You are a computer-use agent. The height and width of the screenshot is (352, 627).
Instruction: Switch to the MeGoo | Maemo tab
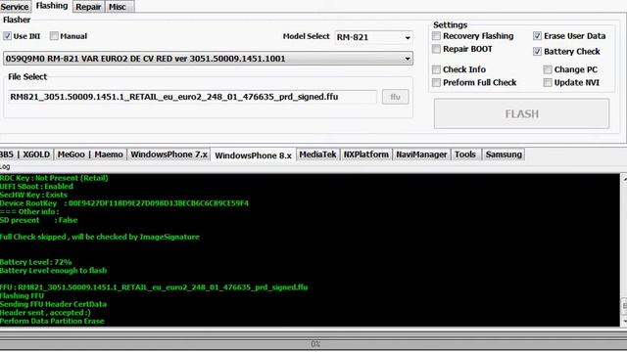tap(90, 154)
